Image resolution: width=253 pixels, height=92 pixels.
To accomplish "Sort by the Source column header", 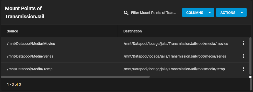I will tap(12, 31).
